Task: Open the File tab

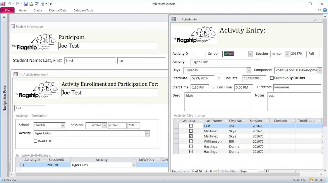Action: [x=7, y=10]
